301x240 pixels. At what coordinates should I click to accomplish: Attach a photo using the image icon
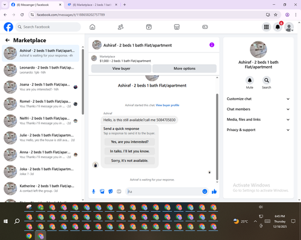(102, 191)
